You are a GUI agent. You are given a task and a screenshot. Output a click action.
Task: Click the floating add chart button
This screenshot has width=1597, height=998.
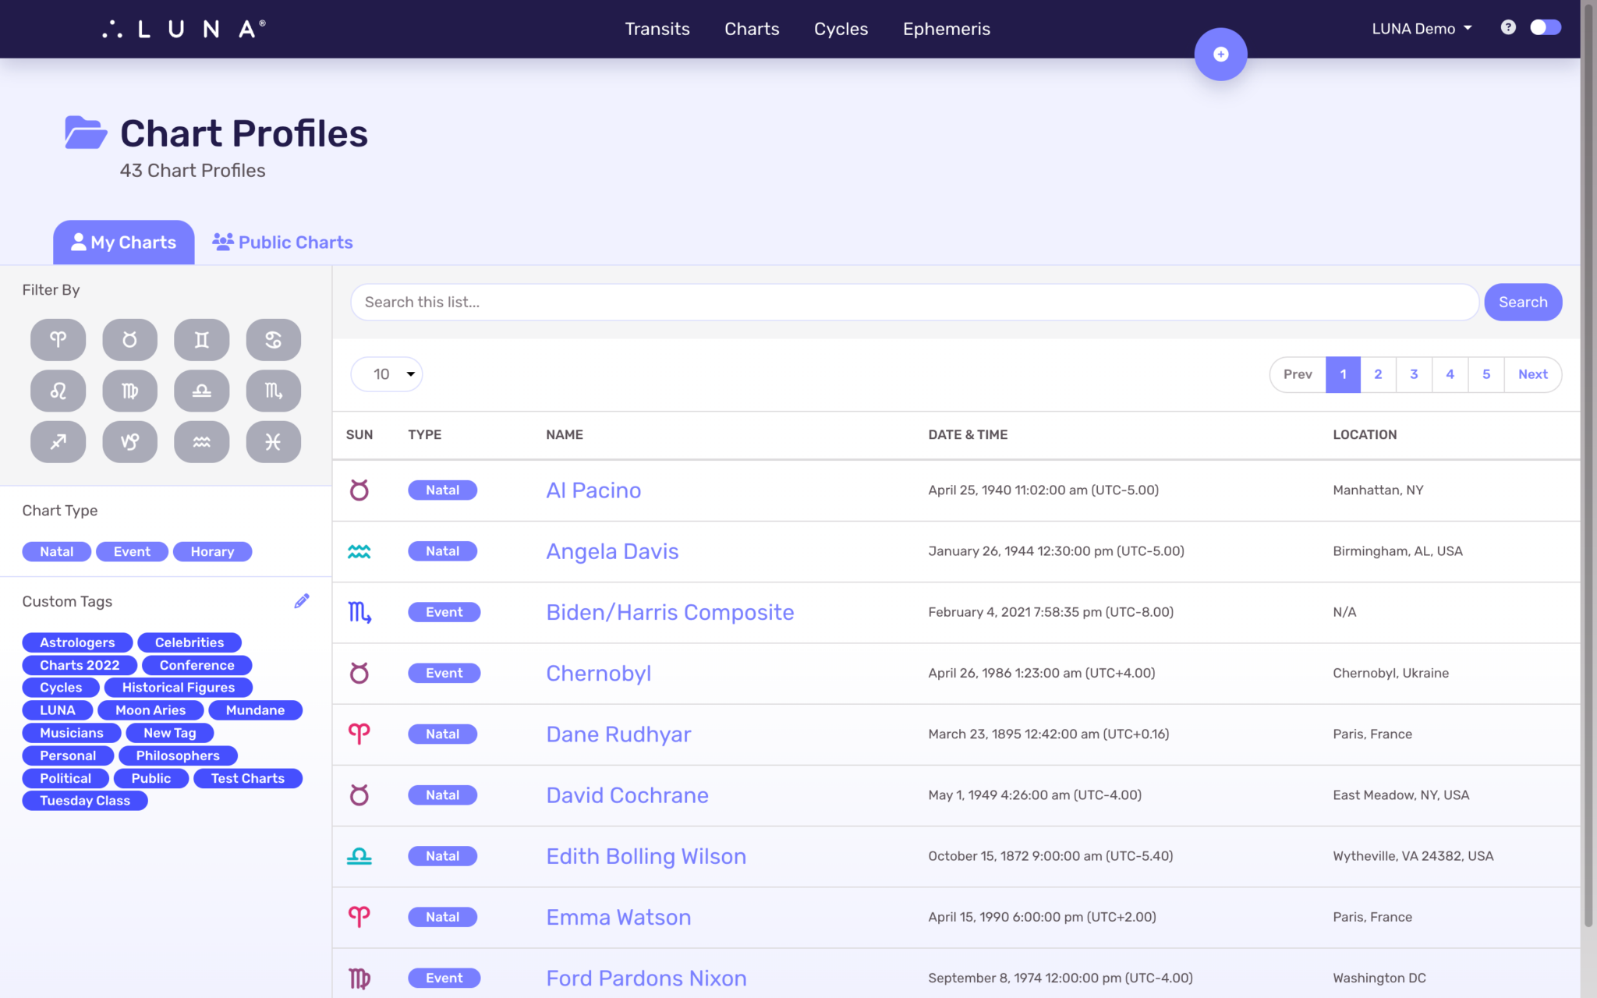[x=1220, y=55]
